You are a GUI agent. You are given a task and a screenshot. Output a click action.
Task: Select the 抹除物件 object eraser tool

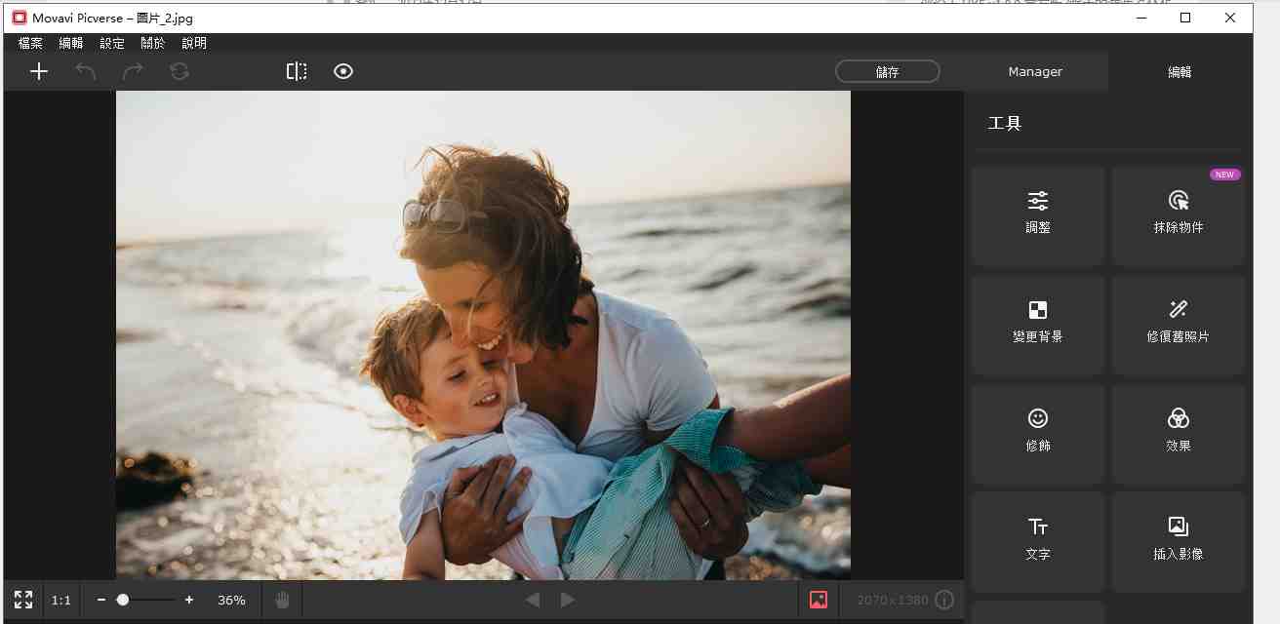1178,214
